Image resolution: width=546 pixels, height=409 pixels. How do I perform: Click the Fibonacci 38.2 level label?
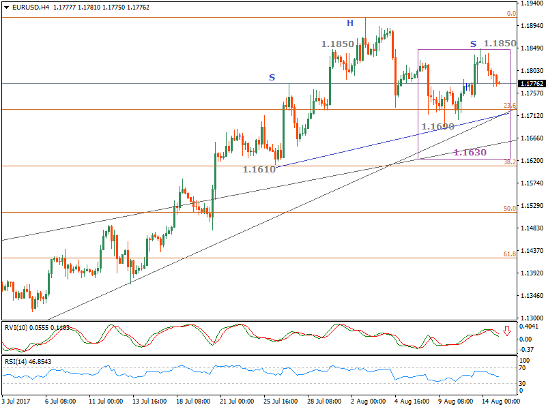[510, 162]
